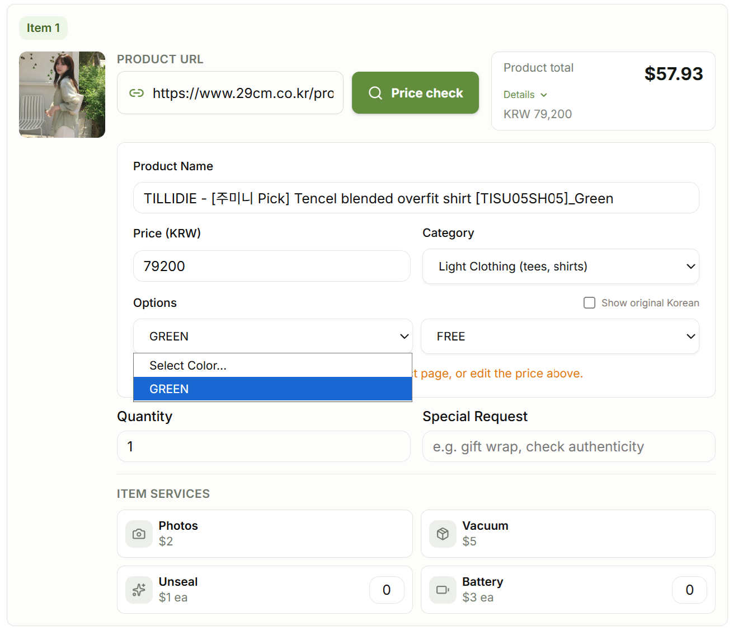The image size is (734, 630).
Task: Click the ITEM SERVICES heading
Action: pos(163,494)
